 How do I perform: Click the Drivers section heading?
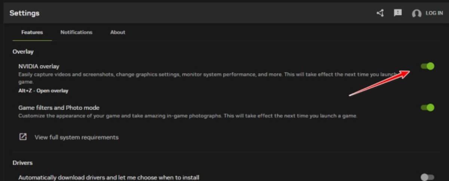pyautogui.click(x=22, y=163)
